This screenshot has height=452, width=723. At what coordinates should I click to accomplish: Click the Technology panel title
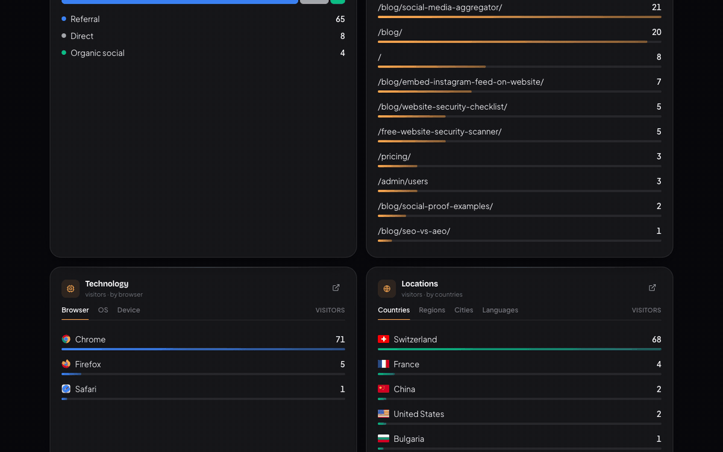[107, 284]
